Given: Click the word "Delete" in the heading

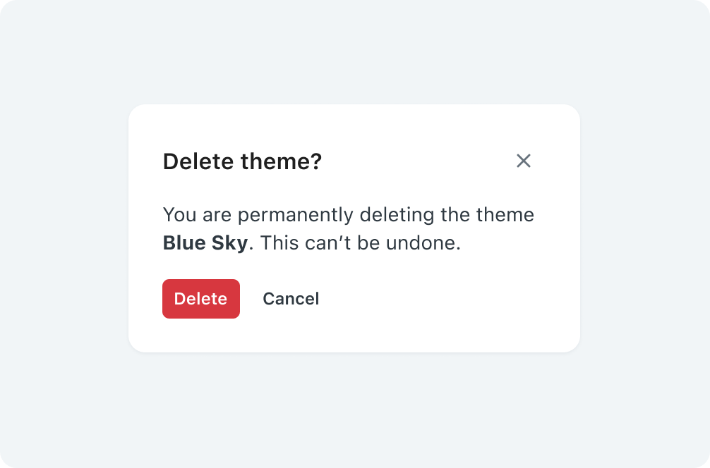Looking at the screenshot, I should coord(199,162).
